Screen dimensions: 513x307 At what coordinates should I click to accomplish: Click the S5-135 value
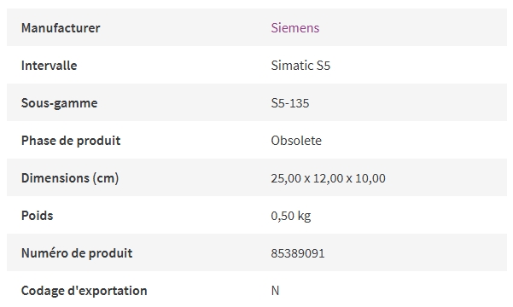point(290,103)
